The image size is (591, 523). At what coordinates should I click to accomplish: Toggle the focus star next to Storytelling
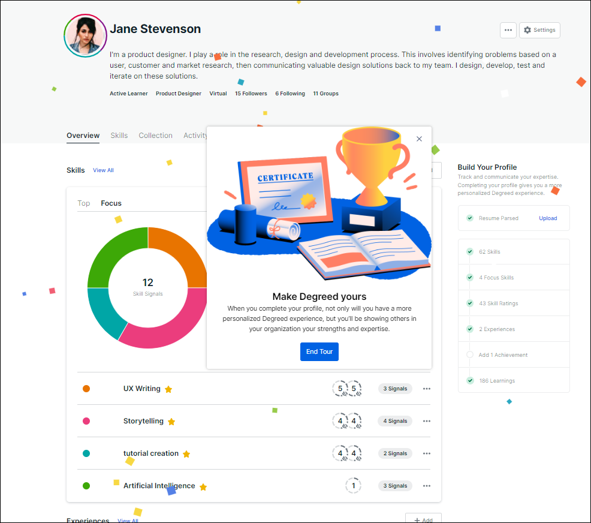coord(171,421)
